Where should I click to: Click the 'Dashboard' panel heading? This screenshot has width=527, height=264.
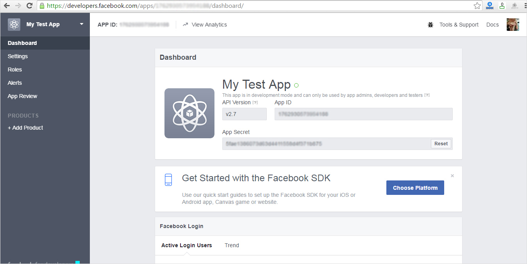[178, 57]
